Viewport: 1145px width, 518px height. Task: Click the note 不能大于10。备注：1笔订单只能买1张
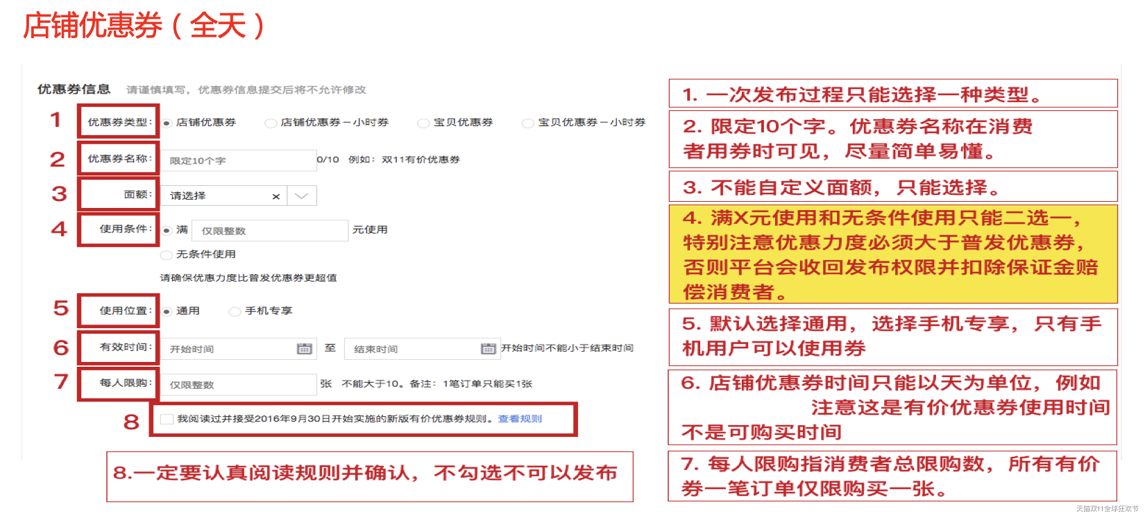(437, 383)
